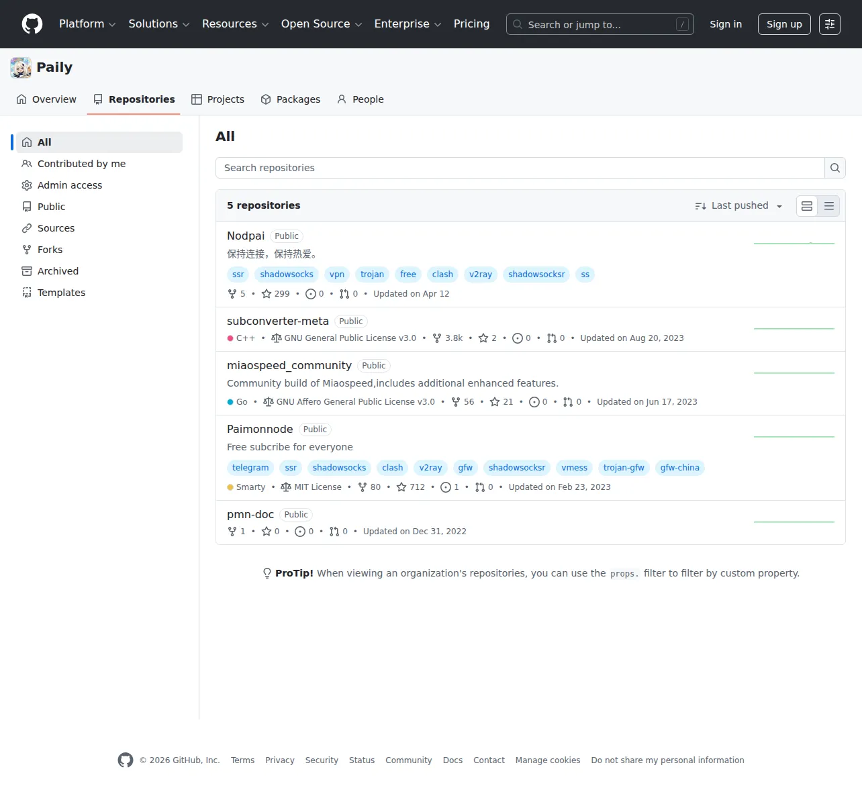862x796 pixels.
Task: Open the miaospeed_community repository
Action: [289, 366]
